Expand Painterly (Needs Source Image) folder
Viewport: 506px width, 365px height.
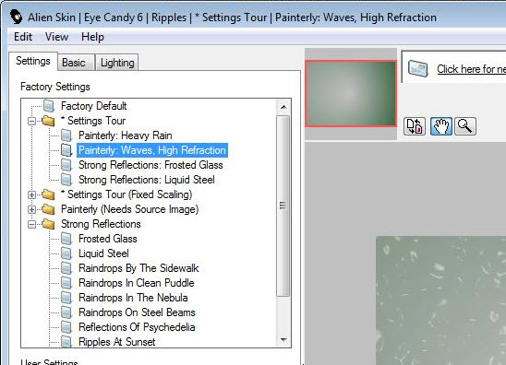tap(31, 210)
